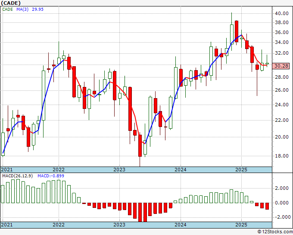The height and width of the screenshot is (235, 293).
Task: Click the MA(3) legend label
Action: (x=22, y=9)
